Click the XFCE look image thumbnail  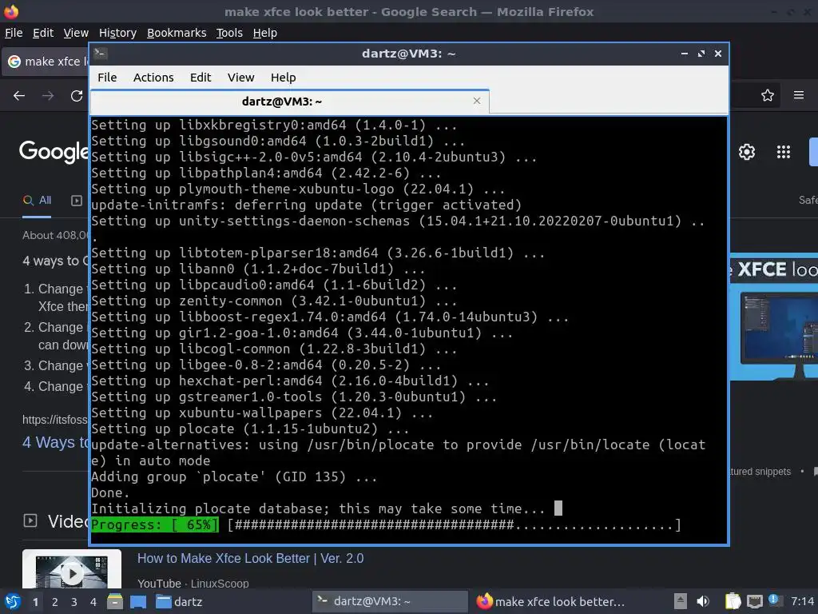(773, 317)
